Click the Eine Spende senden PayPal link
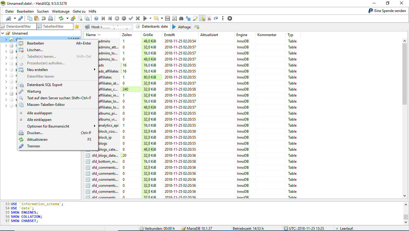The height and width of the screenshot is (231, 409). tap(387, 11)
